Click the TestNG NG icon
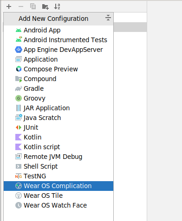This screenshot has height=221, width=182. [x=19, y=176]
